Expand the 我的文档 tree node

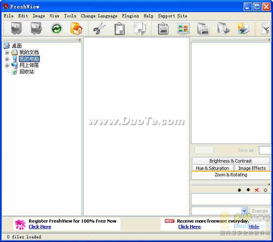(7, 52)
